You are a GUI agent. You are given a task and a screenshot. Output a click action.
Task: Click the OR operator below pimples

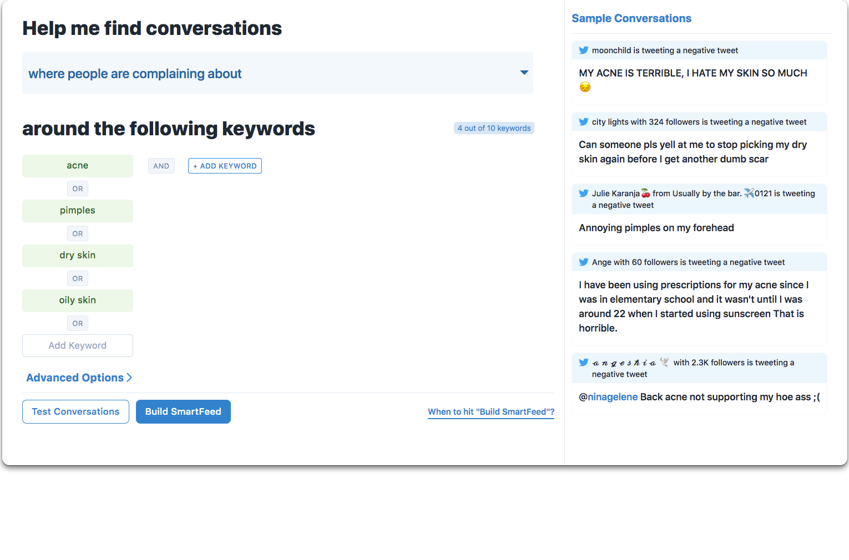pos(78,233)
